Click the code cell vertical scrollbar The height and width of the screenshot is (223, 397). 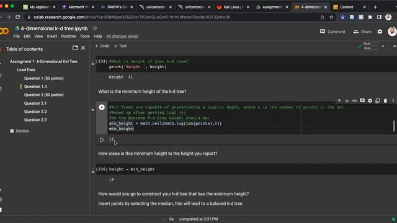[394, 126]
